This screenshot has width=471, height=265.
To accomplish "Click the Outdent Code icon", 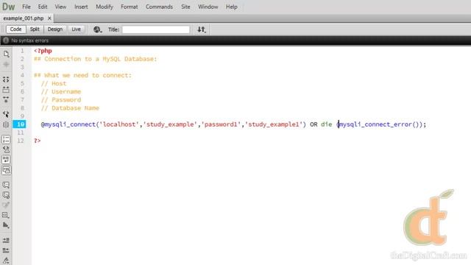I will pos(6,250).
